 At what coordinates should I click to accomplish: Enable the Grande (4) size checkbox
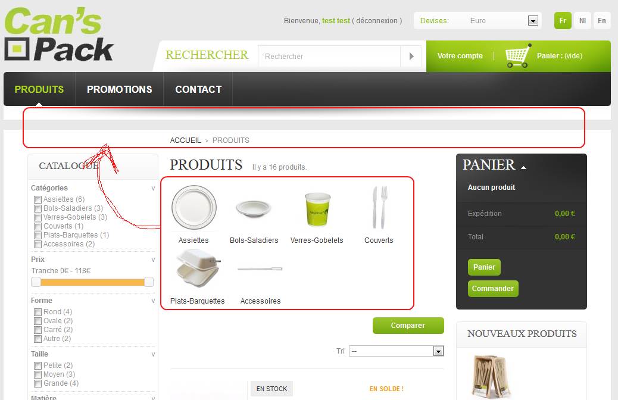pos(38,383)
